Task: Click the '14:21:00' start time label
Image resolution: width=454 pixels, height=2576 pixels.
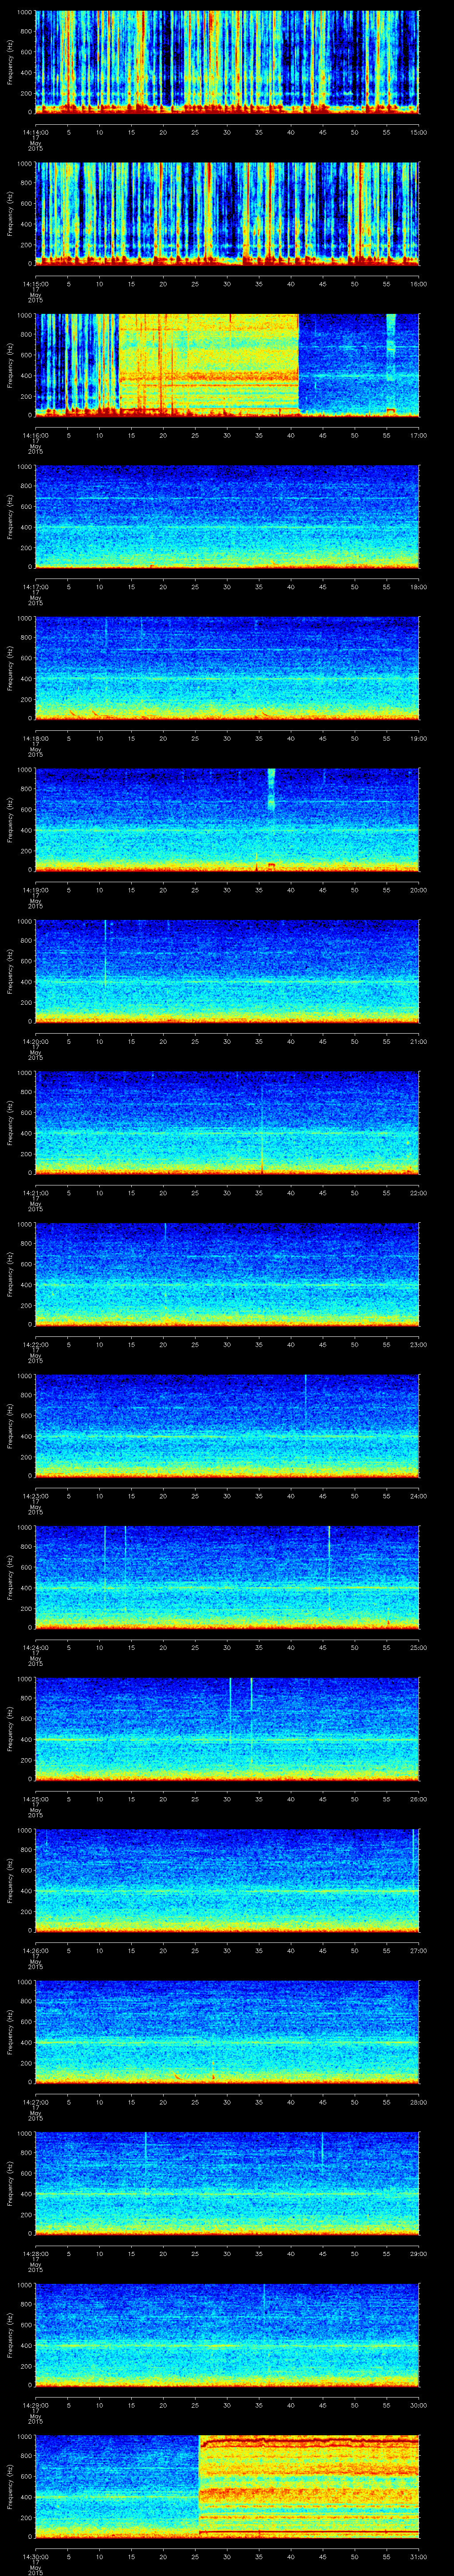Action: pyautogui.click(x=36, y=1193)
